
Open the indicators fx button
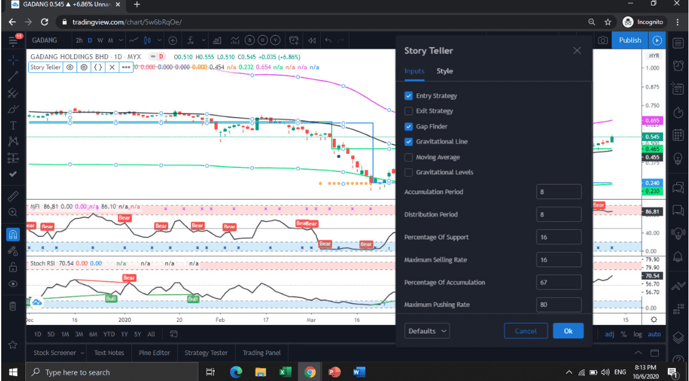[190, 40]
